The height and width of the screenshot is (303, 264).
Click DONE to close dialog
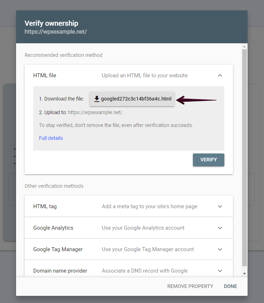pos(230,286)
